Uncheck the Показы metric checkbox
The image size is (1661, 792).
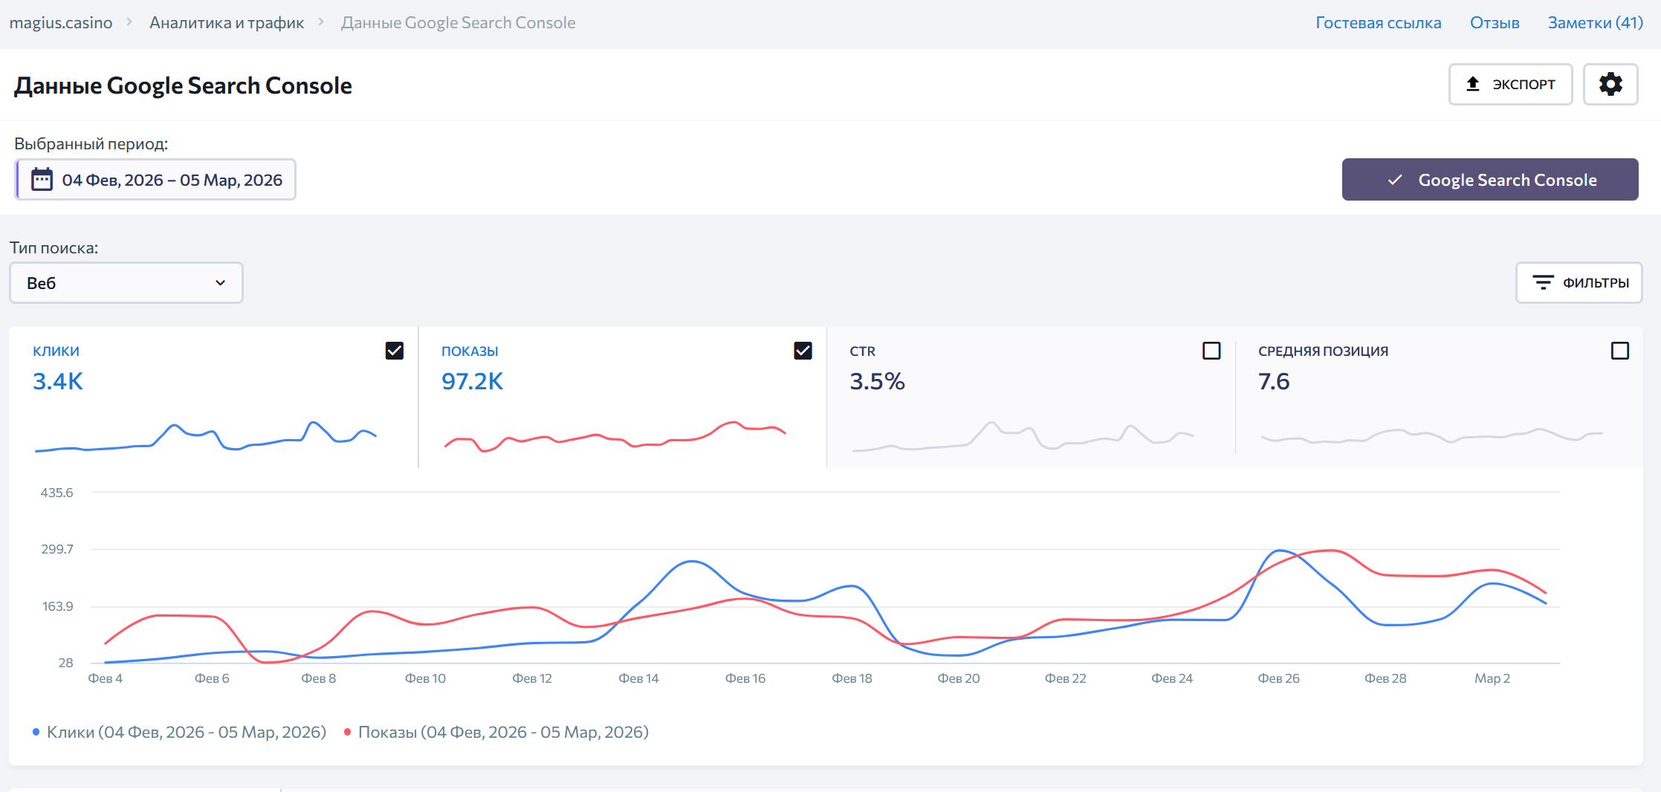pos(803,351)
